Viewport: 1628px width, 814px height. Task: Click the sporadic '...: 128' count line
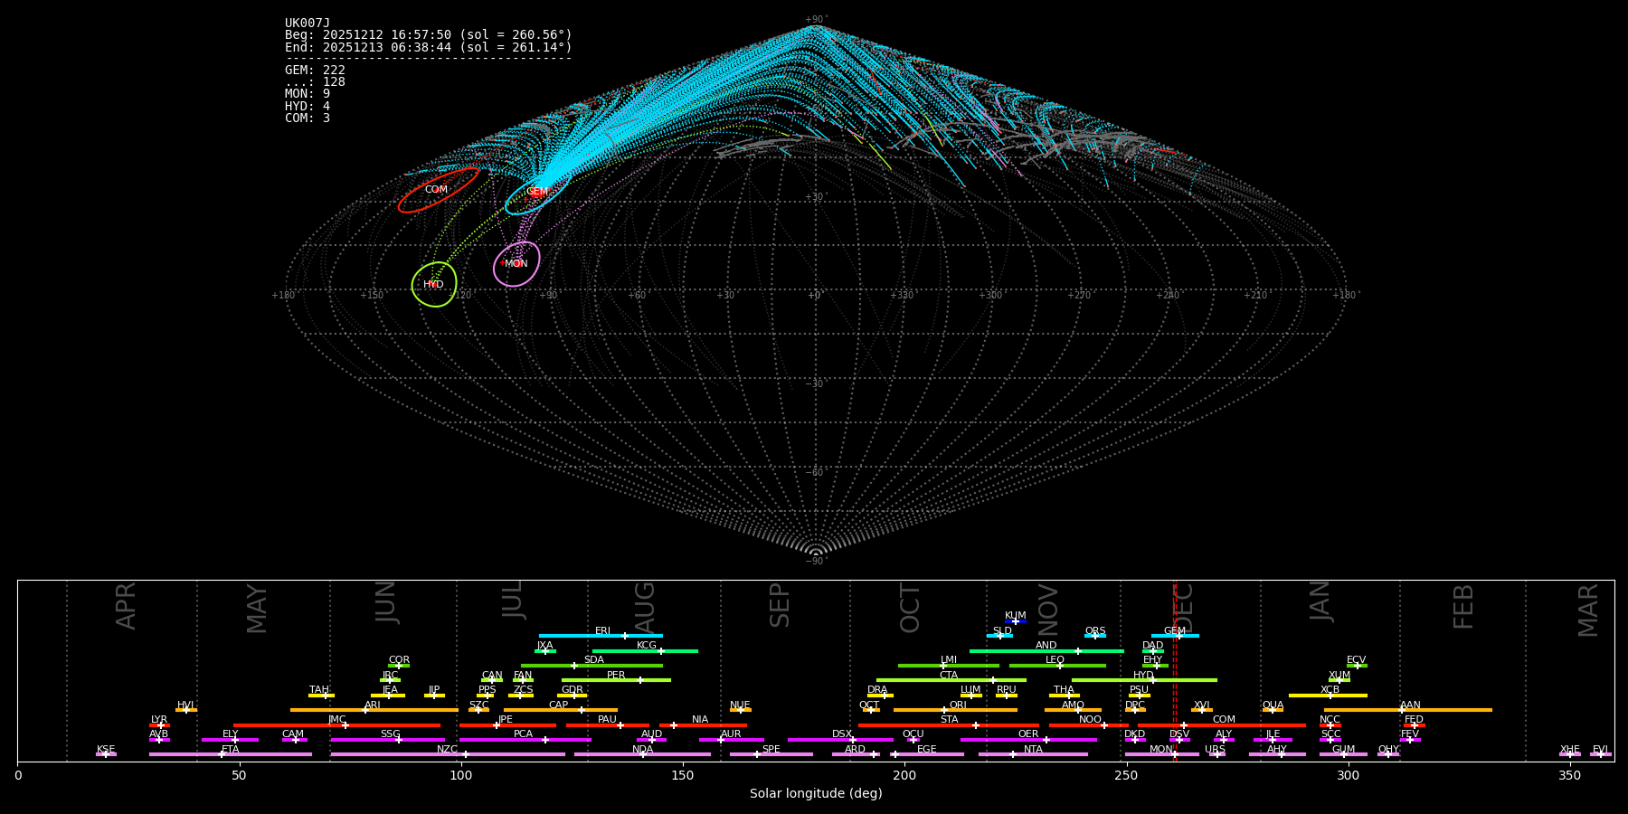pyautogui.click(x=315, y=82)
